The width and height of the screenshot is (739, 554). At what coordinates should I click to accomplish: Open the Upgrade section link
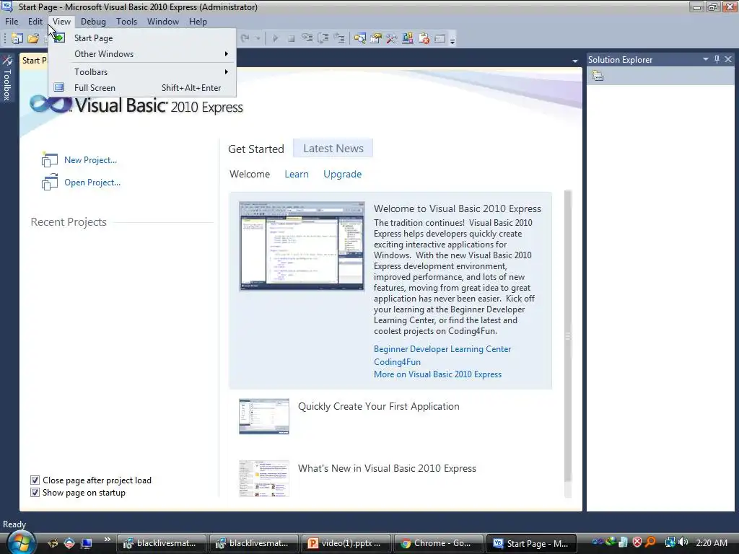click(x=342, y=175)
